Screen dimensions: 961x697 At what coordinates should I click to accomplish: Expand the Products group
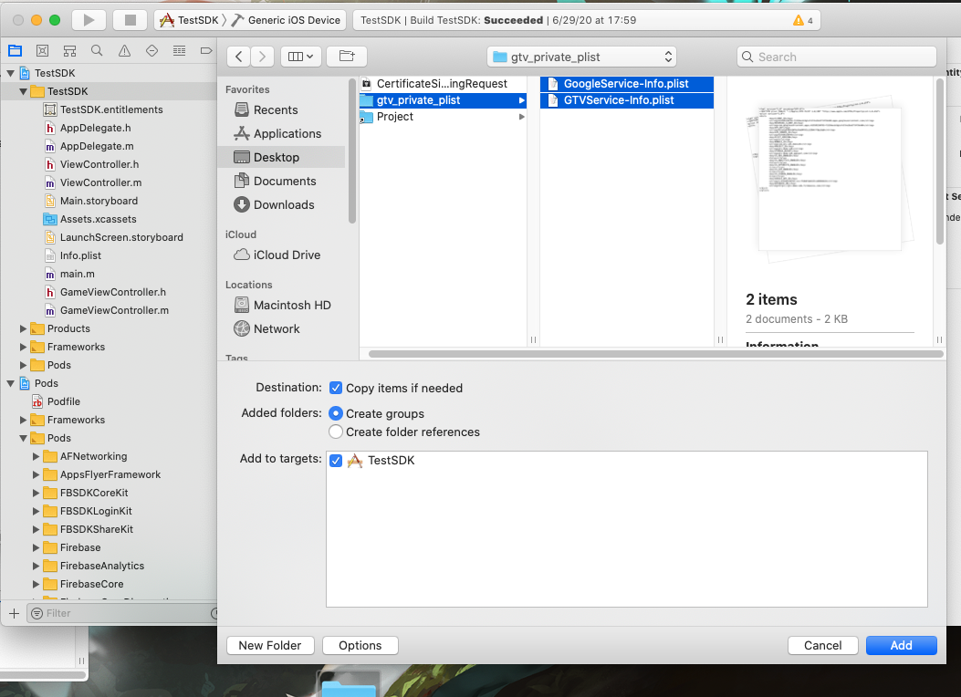[x=23, y=329]
